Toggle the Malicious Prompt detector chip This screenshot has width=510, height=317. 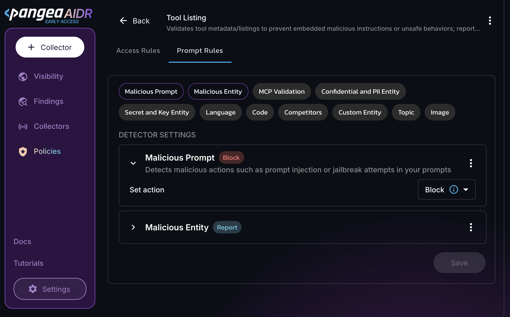[x=151, y=91]
